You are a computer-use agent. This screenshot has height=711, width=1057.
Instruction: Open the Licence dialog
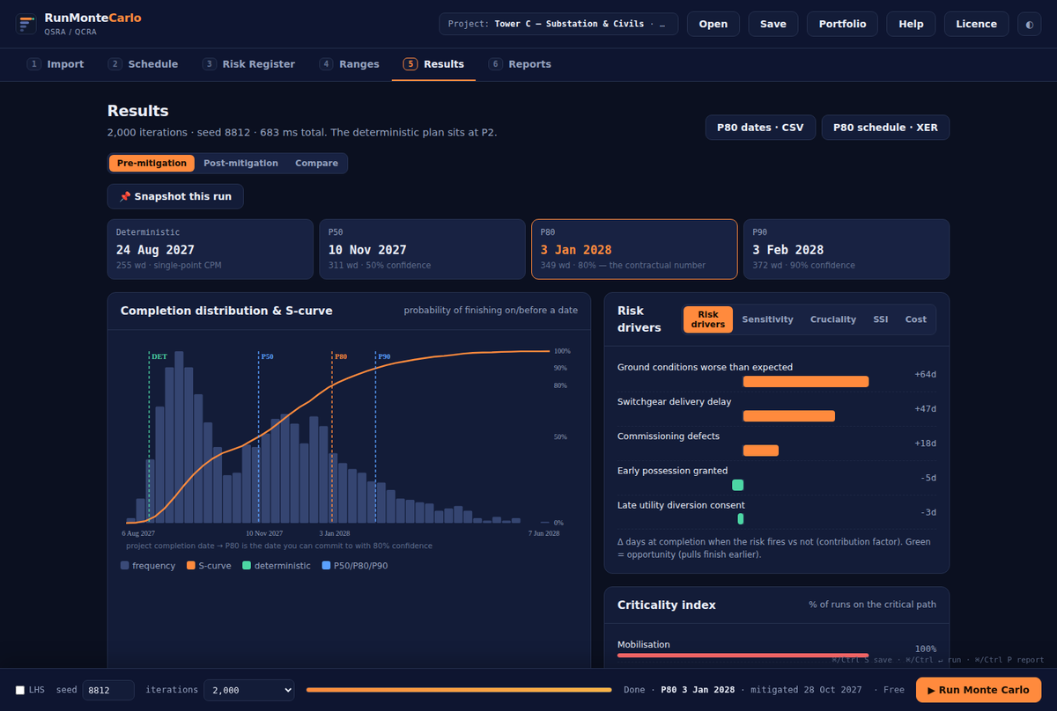977,24
